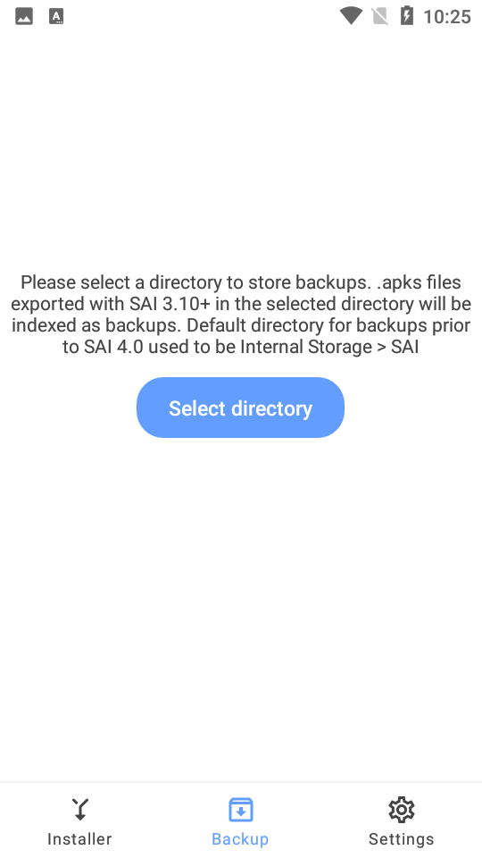Tap the battery charging icon

(x=407, y=16)
